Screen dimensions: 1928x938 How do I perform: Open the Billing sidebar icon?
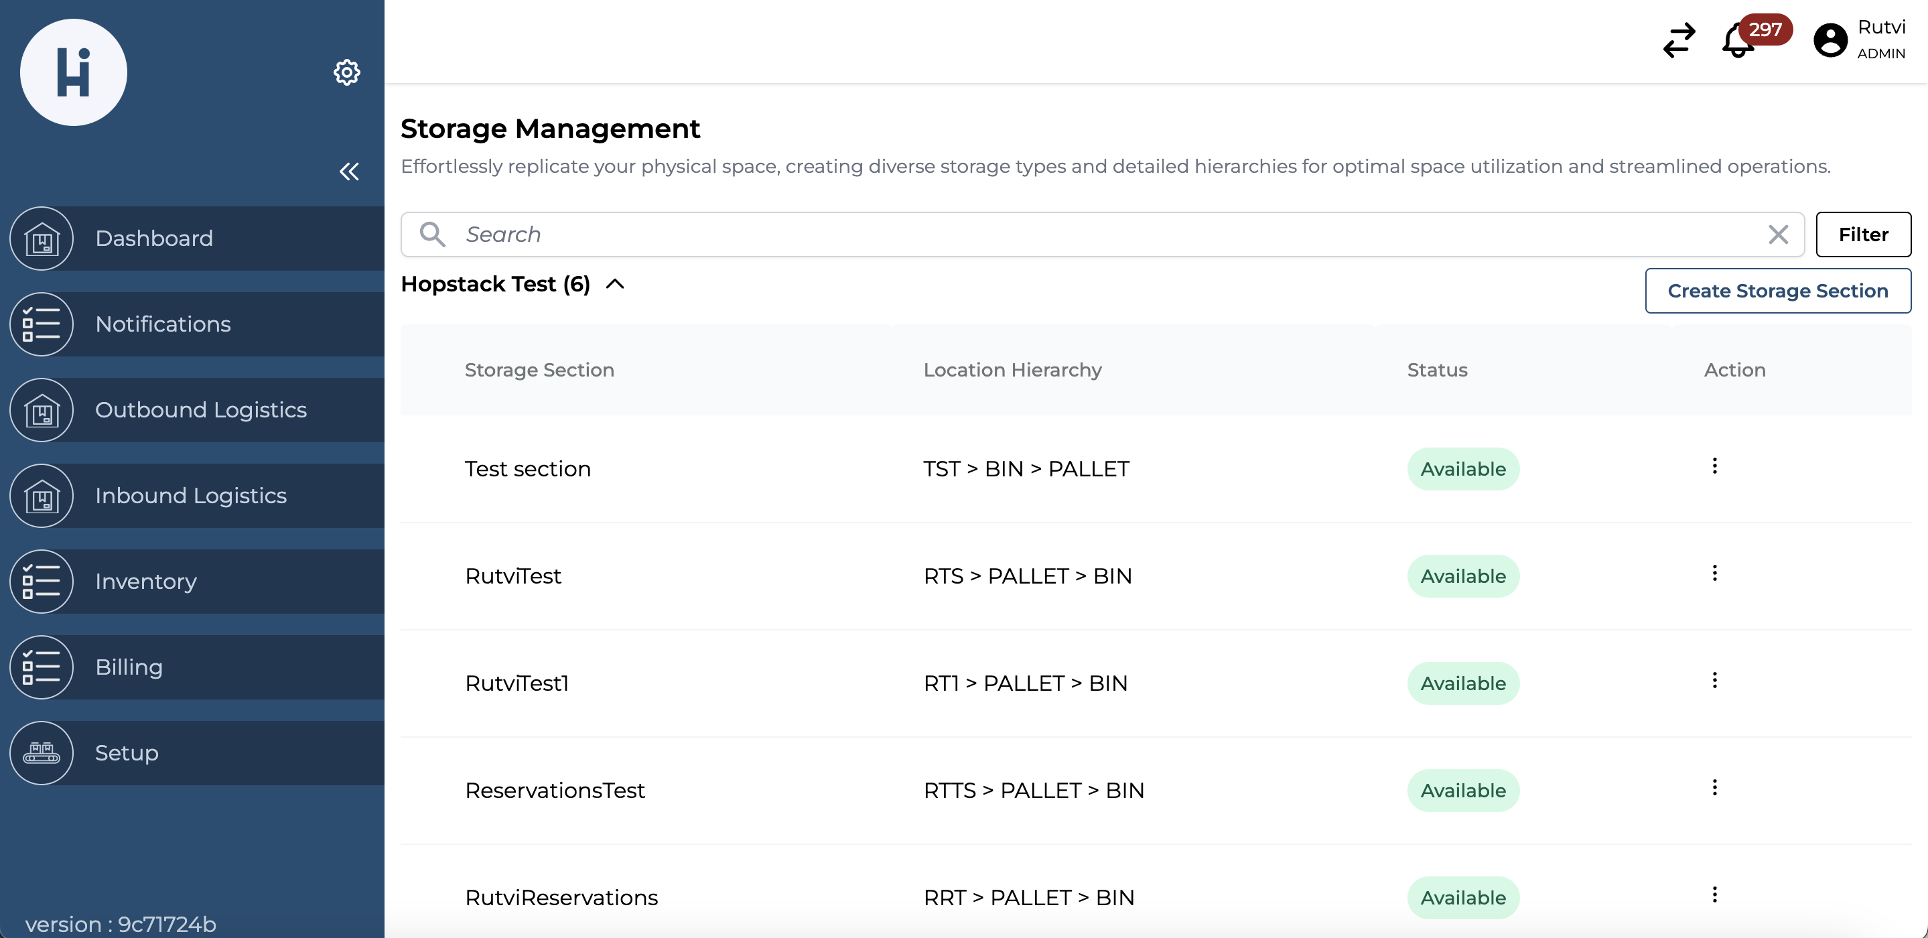tap(41, 667)
